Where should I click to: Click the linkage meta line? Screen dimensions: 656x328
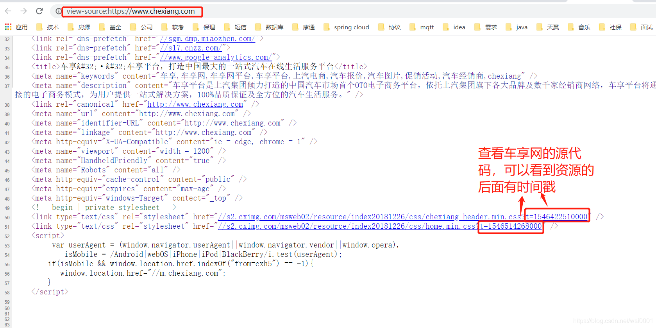149,132
